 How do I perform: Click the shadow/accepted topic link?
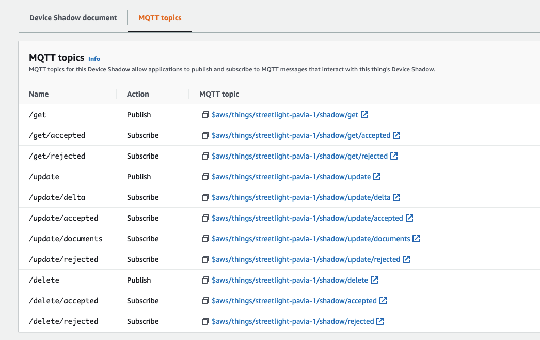(x=294, y=301)
